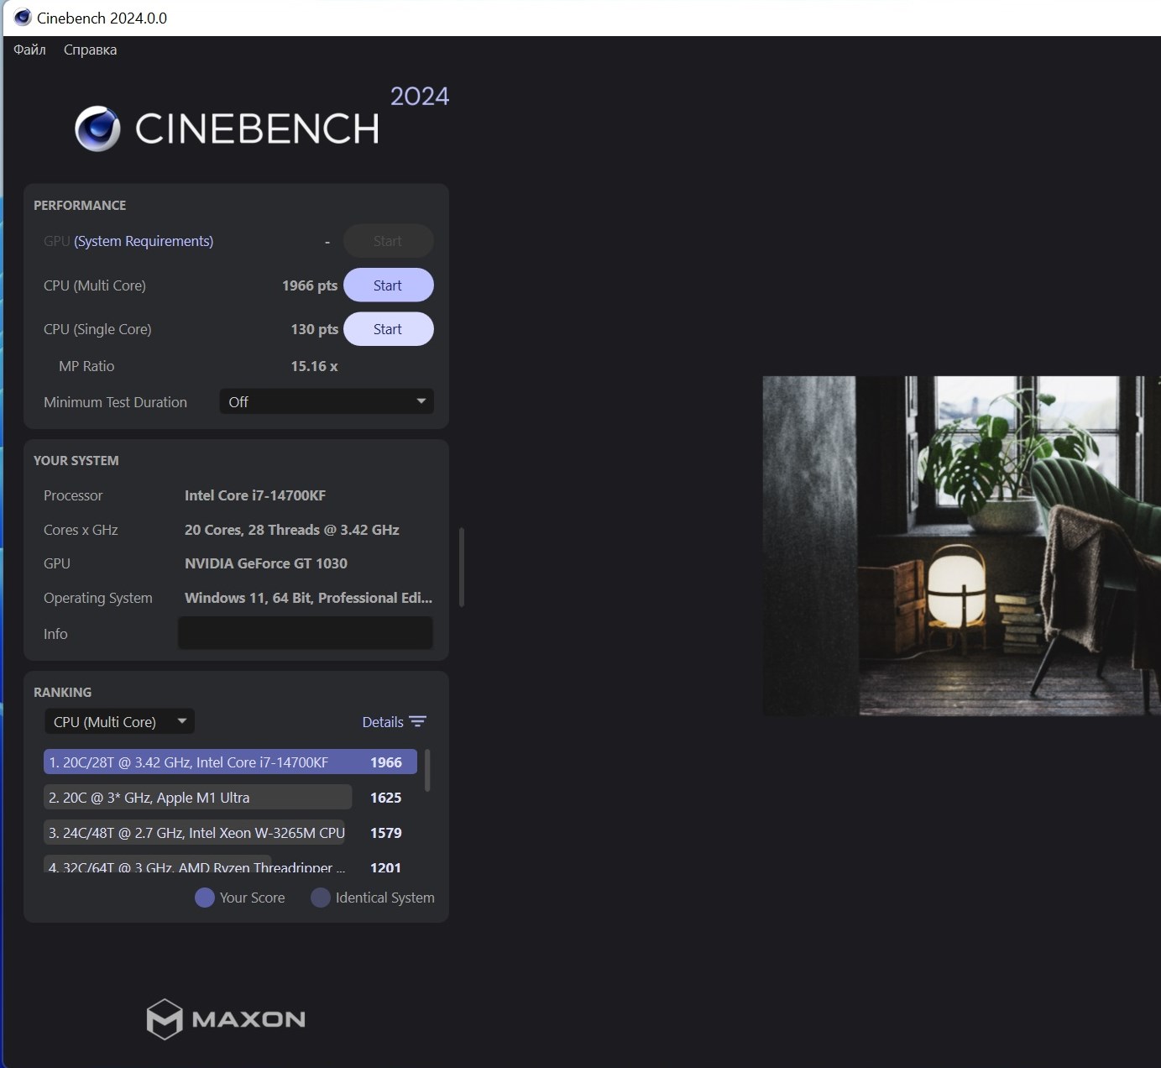Click the 1625 score for Apple M1 Ultra
This screenshot has width=1161, height=1068.
386,798
